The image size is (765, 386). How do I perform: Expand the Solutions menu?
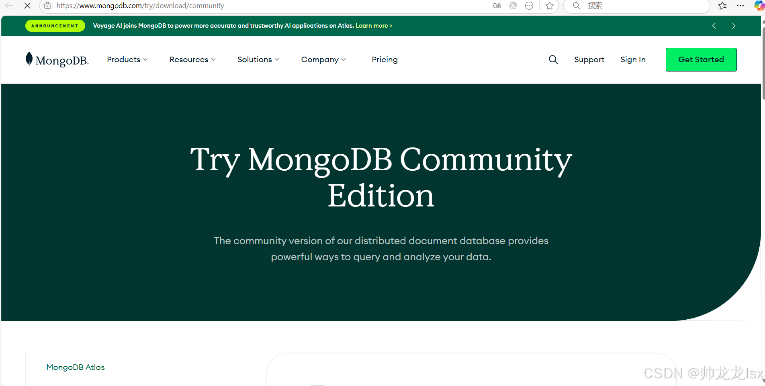click(x=258, y=59)
